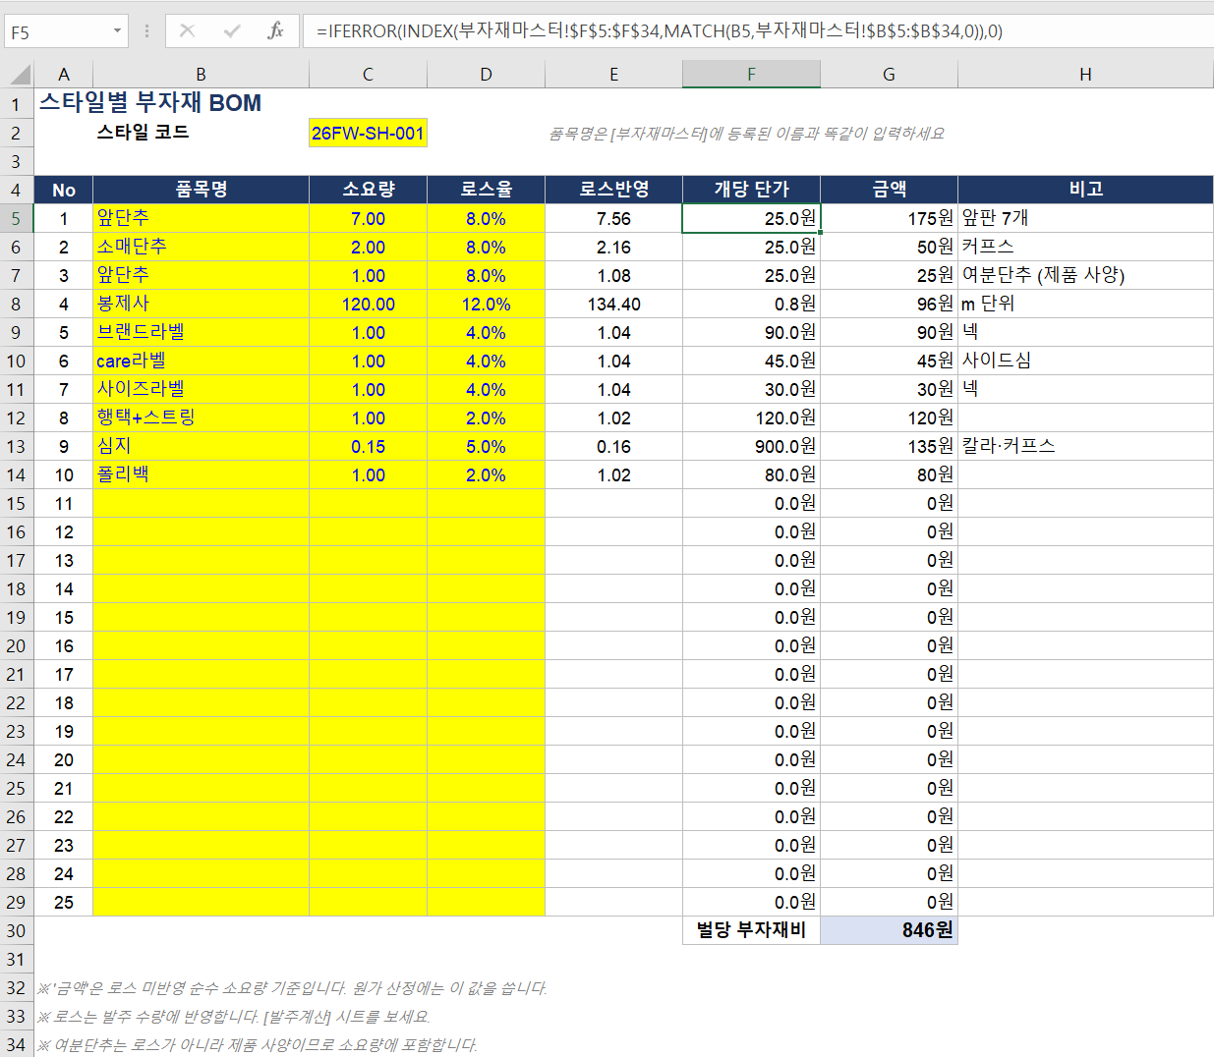
Task: Select row 5 header
Action: click(x=17, y=218)
